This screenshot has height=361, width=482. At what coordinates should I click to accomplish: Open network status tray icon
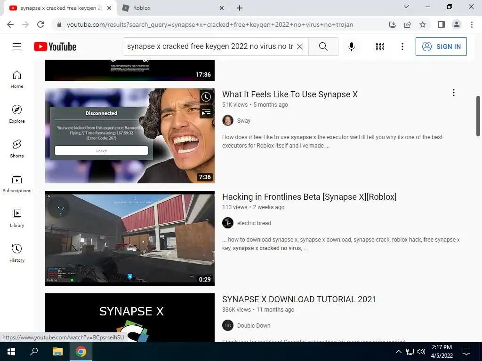click(x=410, y=352)
